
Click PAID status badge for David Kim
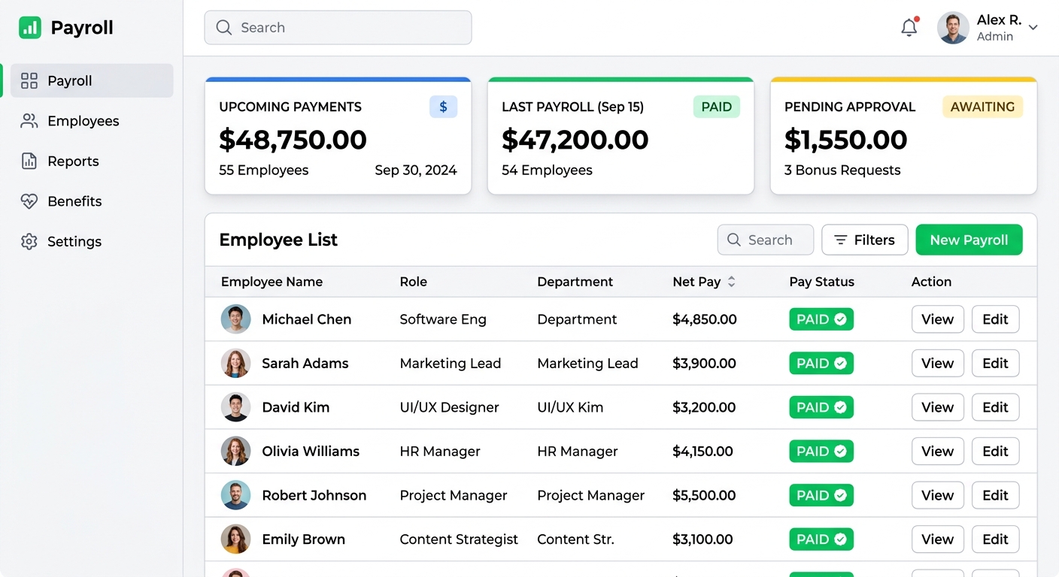821,407
